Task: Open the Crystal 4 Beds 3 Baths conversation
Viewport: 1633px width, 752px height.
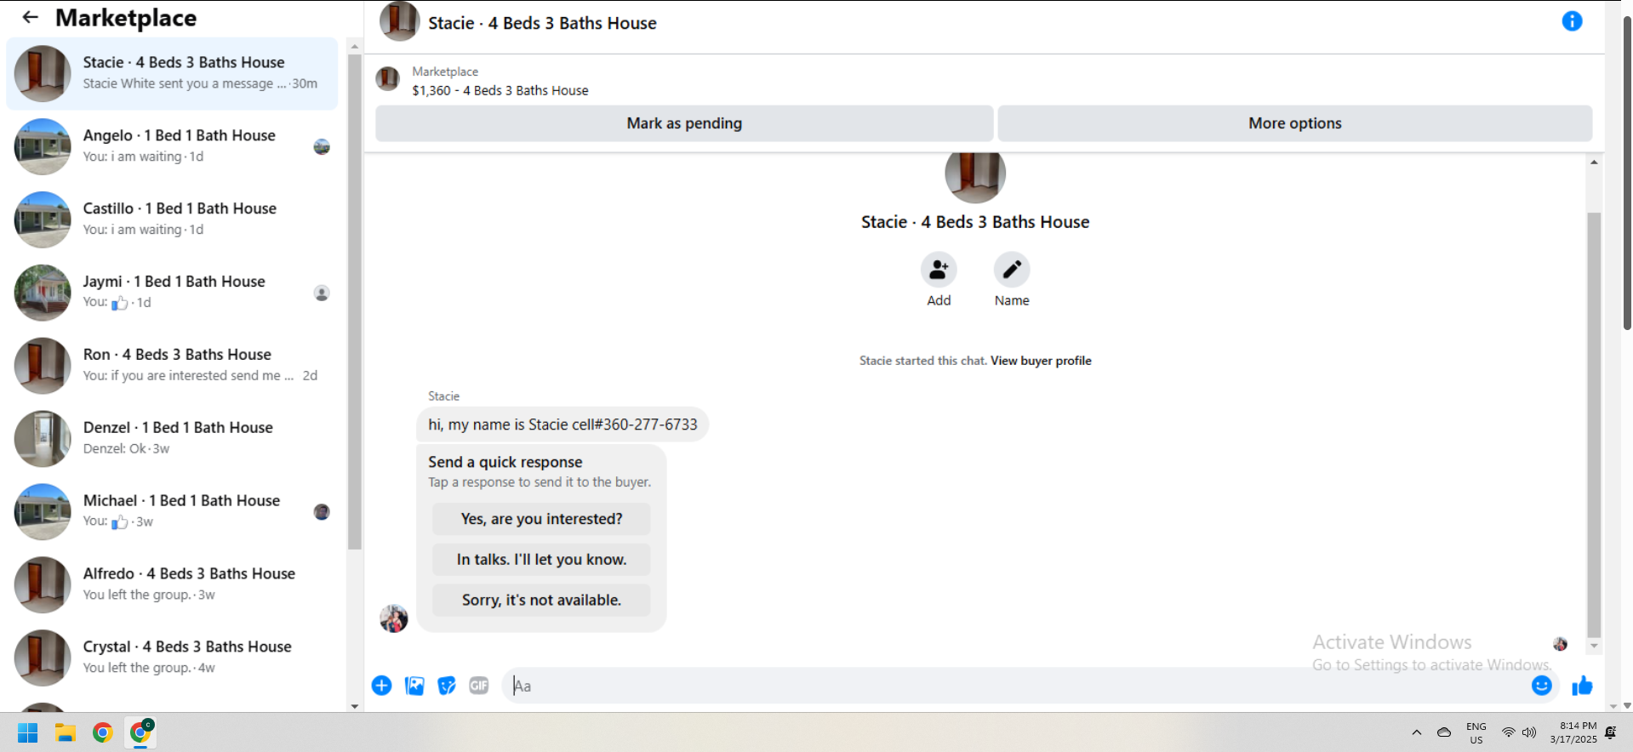Action: [172, 658]
